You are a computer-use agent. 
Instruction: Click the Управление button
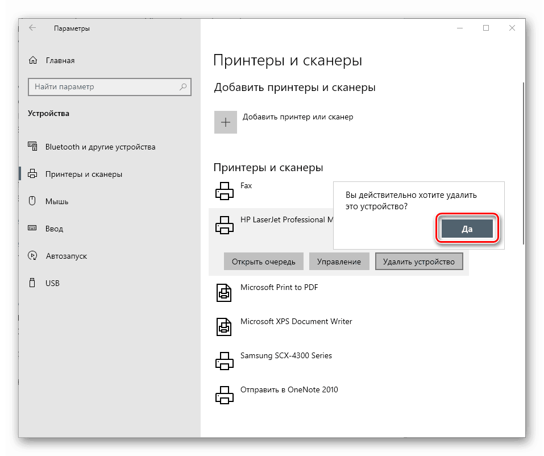point(339,262)
